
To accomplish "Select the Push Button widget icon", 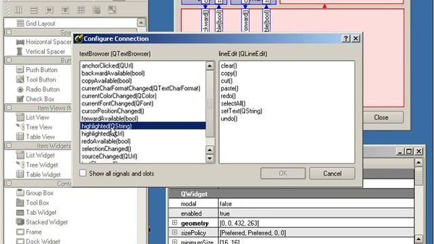I will tap(20, 69).
